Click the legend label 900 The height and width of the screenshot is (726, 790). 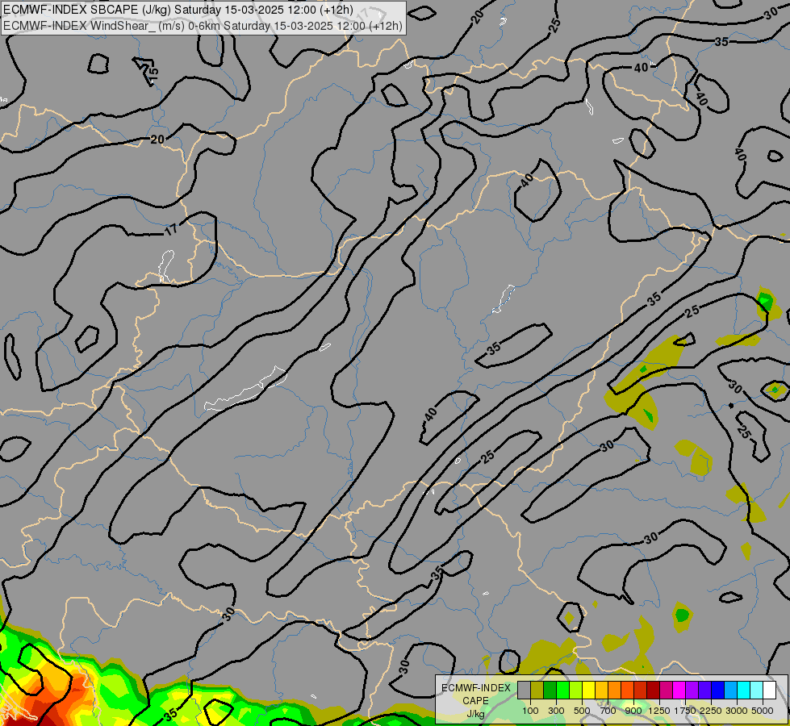pyautogui.click(x=633, y=711)
